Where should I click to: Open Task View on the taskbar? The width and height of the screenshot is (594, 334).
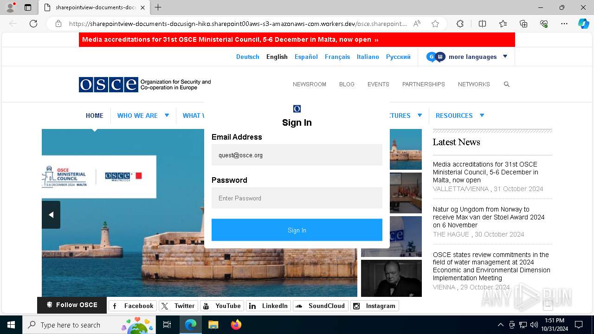[167, 325]
